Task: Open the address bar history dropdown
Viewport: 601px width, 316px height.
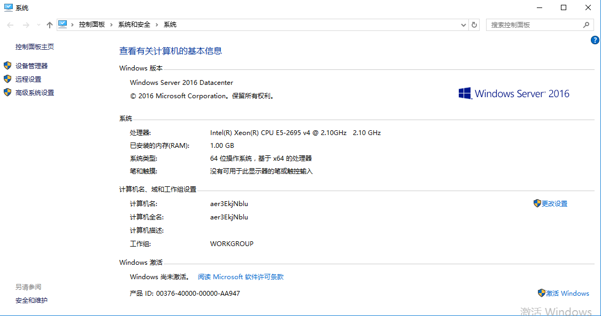Action: (x=463, y=25)
